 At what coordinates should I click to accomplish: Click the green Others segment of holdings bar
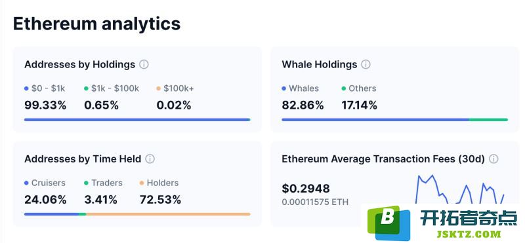coord(488,120)
